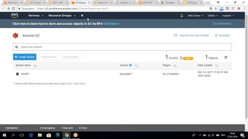Click the bucket icon of rwerfef row
The image size is (248, 139).
coord(17,74)
